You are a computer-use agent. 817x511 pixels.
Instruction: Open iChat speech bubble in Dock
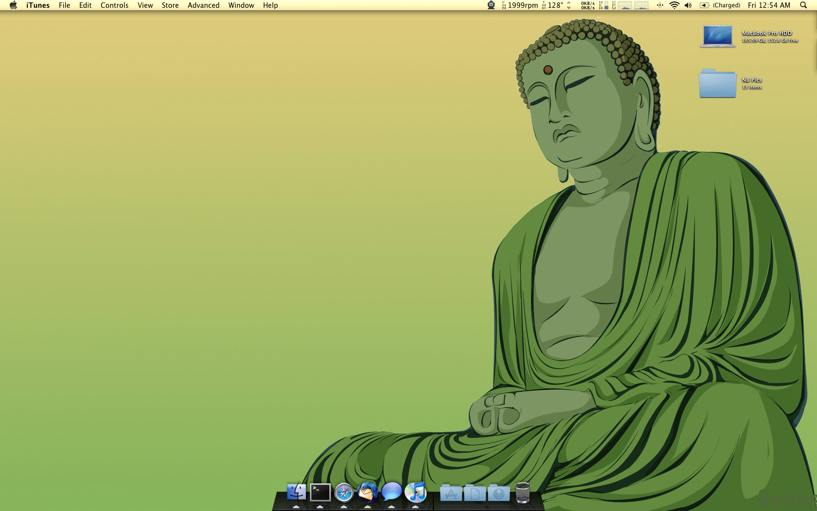391,492
